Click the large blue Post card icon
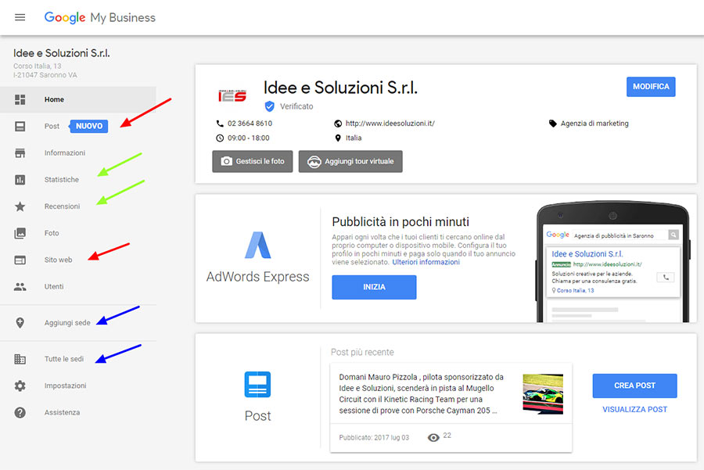This screenshot has height=470, width=704. pos(257,385)
